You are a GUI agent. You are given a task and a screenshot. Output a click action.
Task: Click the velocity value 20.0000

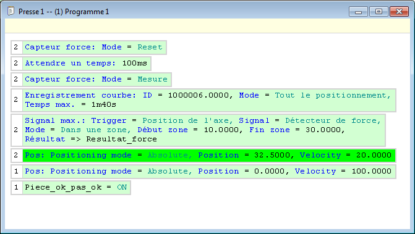click(374, 156)
